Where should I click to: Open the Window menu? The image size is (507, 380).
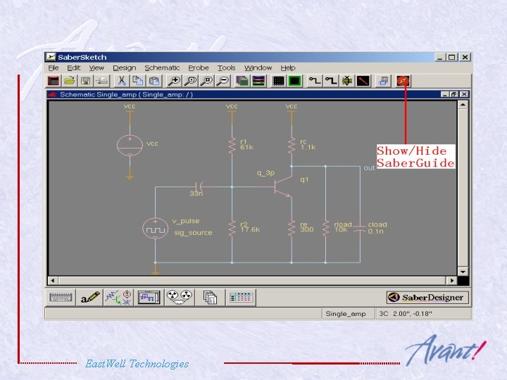coord(258,68)
